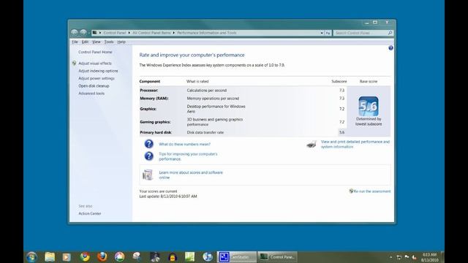The height and width of the screenshot is (263, 468).
Task: Open the Edit menu
Action: [85, 42]
